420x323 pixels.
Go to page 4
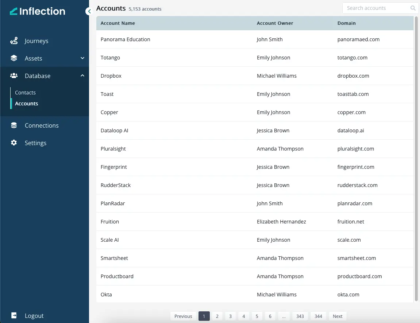[243, 316]
